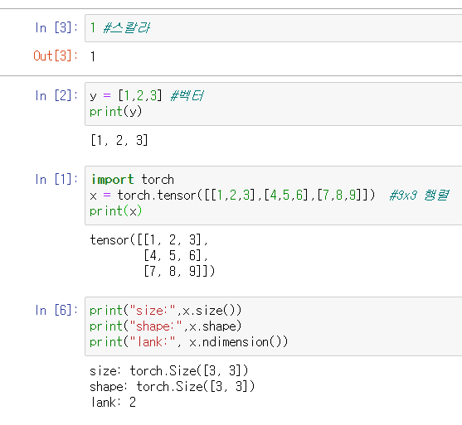Viewport: 462px width, 425px height.
Task: Click the 'lank: 2' output line
Action: coord(113,403)
